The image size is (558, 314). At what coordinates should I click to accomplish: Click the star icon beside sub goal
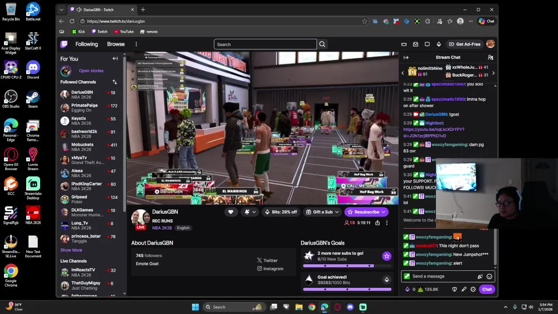pos(387,256)
